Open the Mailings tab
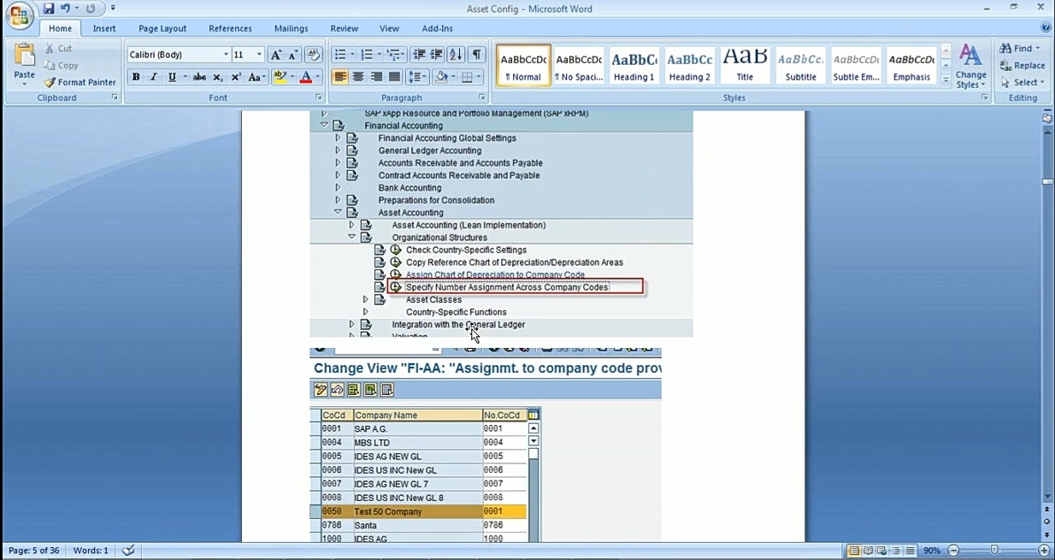1055x560 pixels. tap(292, 28)
